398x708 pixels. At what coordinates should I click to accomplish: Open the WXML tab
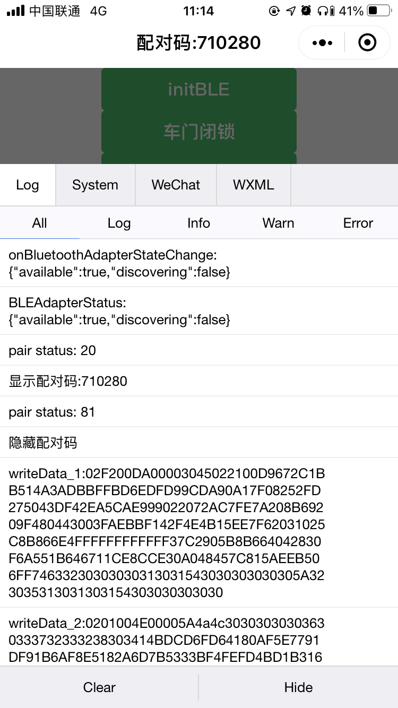pos(254,185)
